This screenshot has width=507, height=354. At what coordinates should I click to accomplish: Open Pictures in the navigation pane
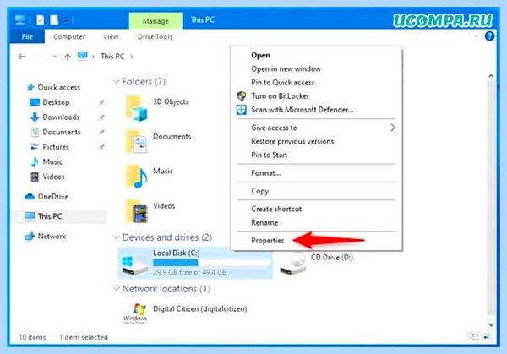(x=56, y=147)
